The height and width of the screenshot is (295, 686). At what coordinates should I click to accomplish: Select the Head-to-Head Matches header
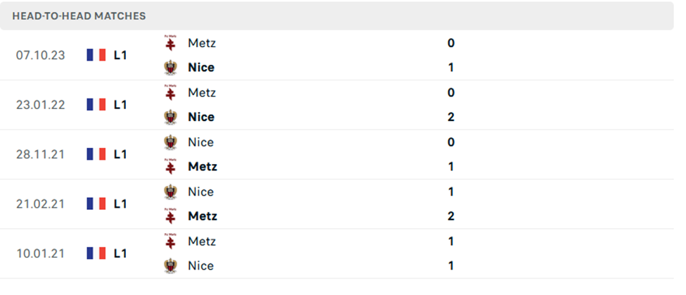click(80, 16)
